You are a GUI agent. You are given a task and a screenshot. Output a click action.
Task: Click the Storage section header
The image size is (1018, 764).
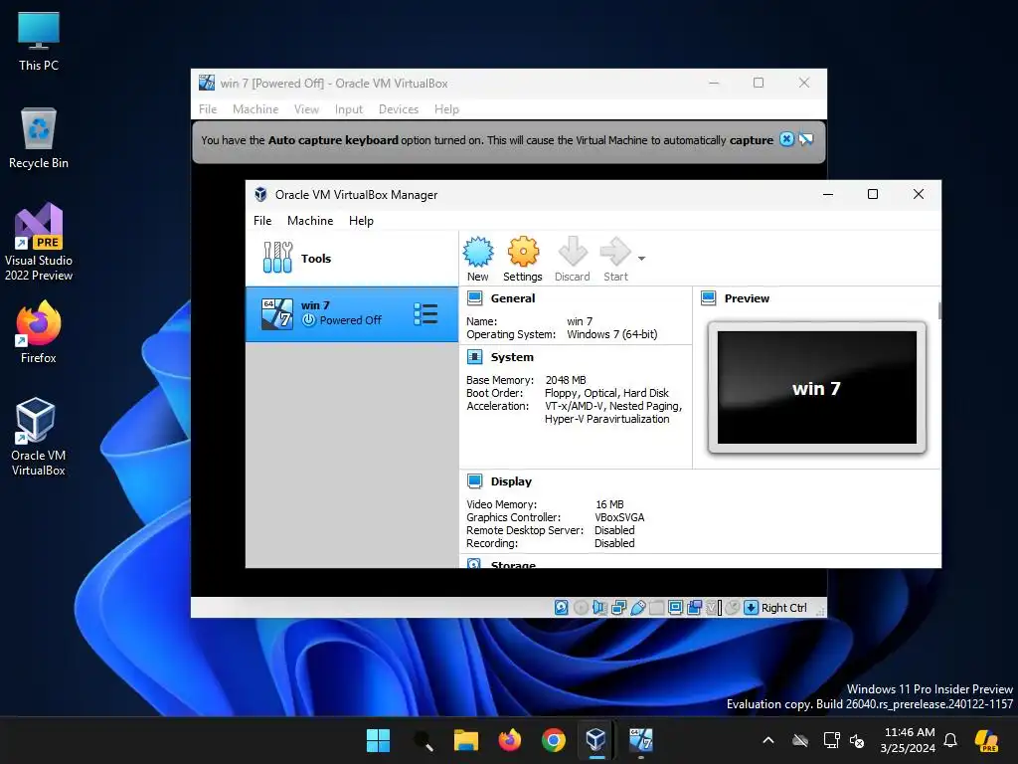(513, 564)
